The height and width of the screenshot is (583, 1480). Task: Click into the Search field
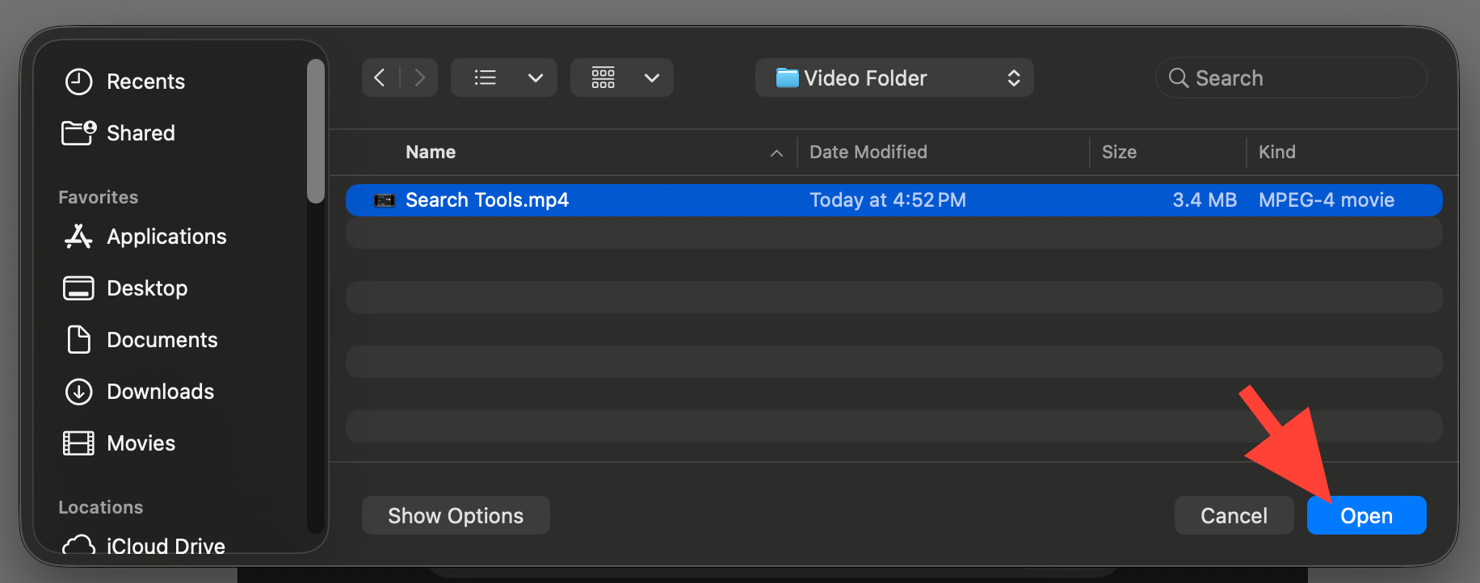(x=1301, y=78)
